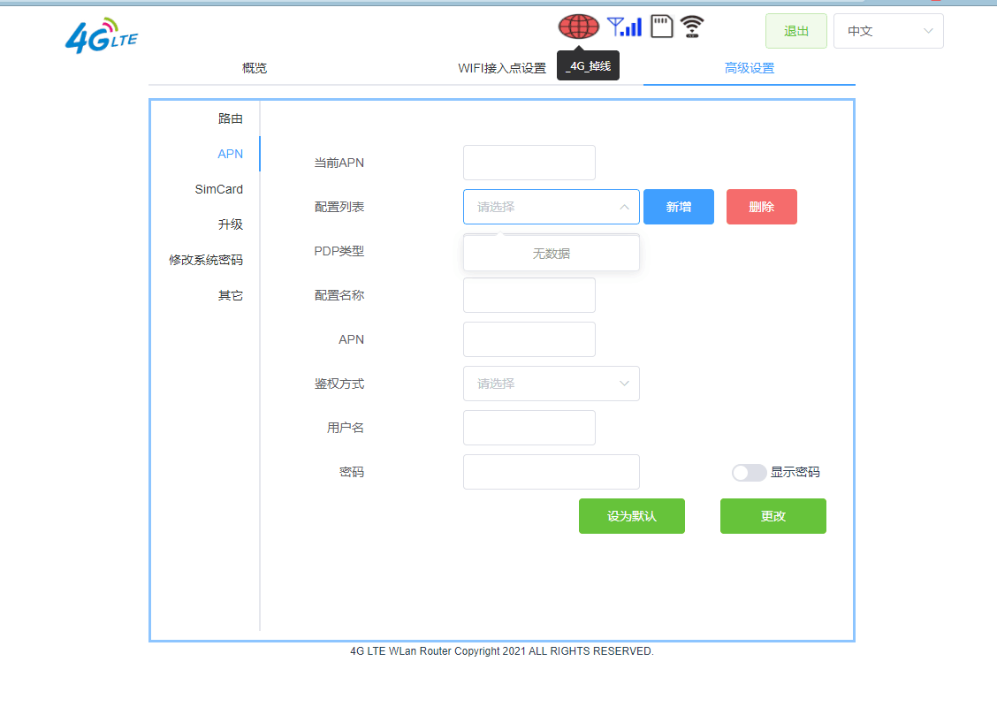Open the WIFI接入点设置 tab
The height and width of the screenshot is (722, 997).
501,68
